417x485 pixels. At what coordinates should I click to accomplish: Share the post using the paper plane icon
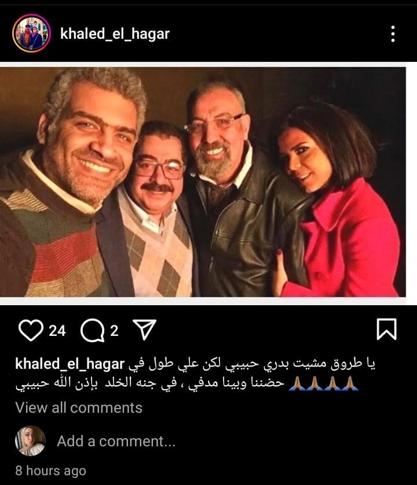144,329
